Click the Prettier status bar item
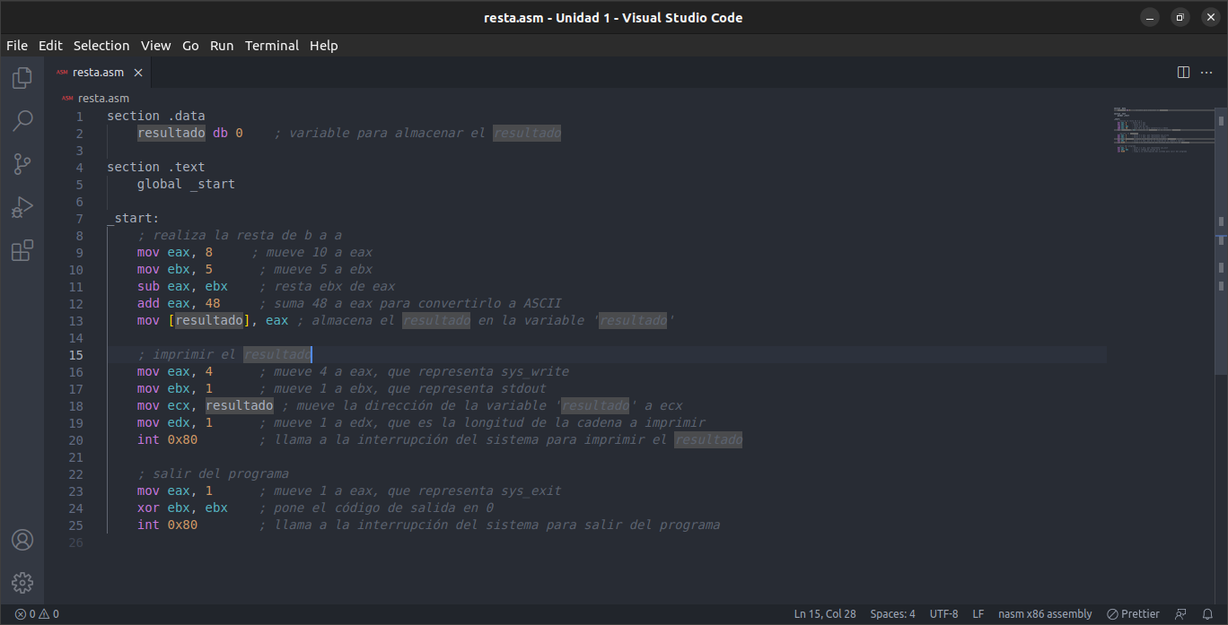Screen dimensions: 1228x625 pos(1133,614)
